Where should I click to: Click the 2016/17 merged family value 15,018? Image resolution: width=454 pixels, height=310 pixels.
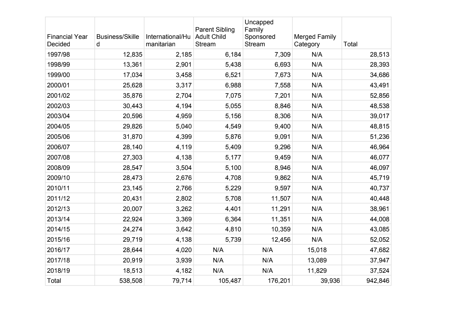pyautogui.click(x=317, y=250)
